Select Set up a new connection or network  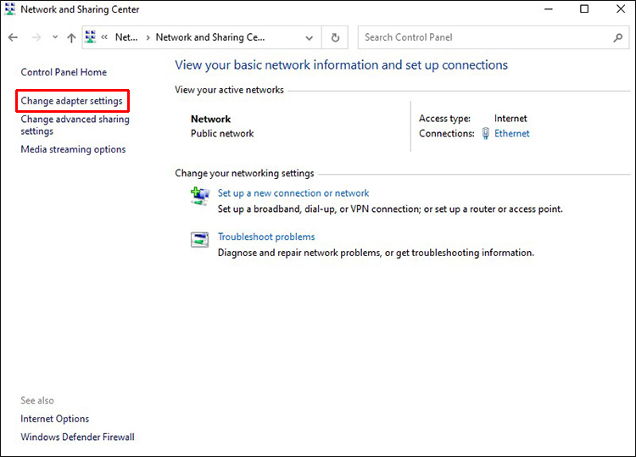(x=293, y=193)
